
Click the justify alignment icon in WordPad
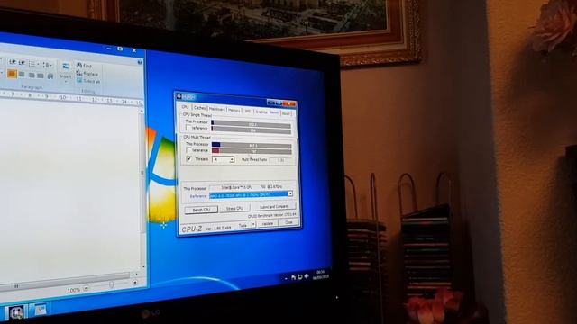point(41,76)
